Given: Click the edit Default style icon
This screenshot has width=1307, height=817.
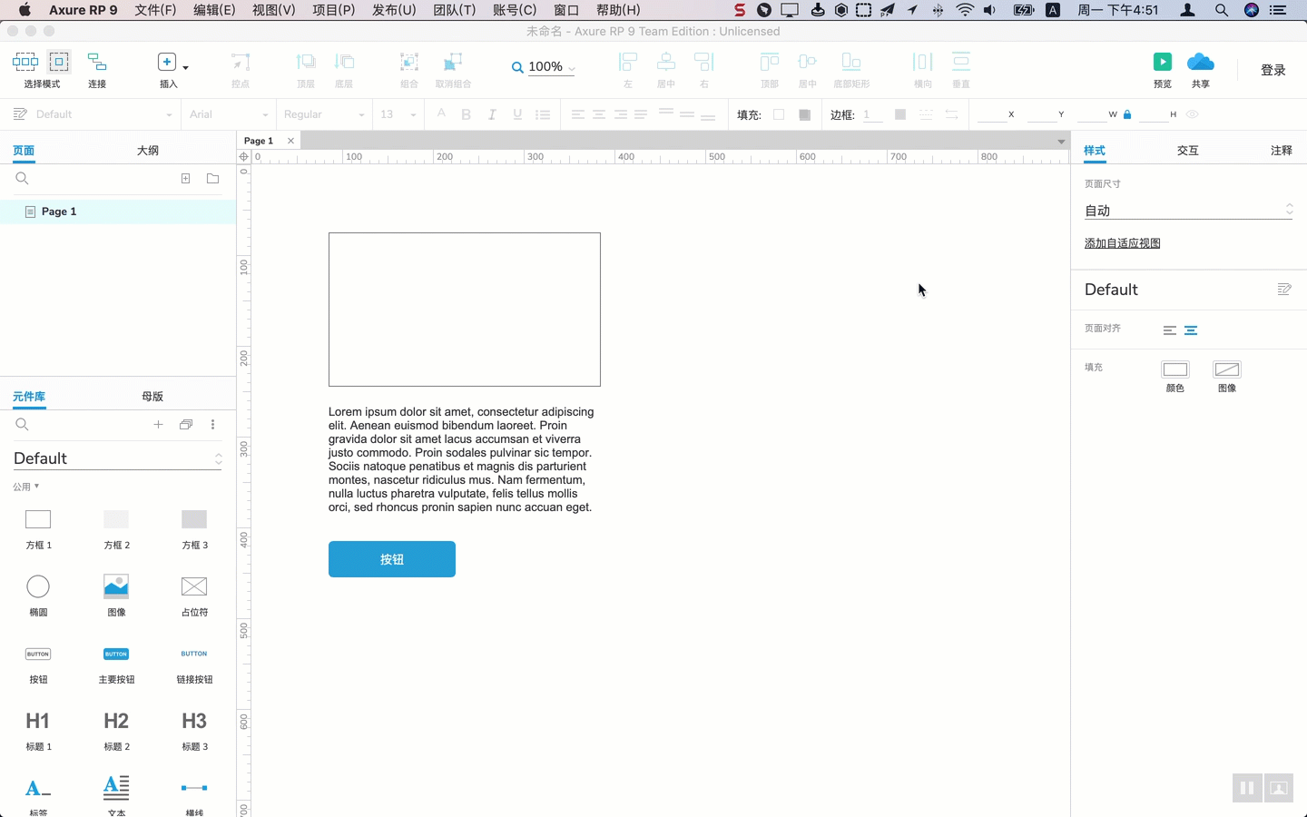Looking at the screenshot, I should 1283,290.
